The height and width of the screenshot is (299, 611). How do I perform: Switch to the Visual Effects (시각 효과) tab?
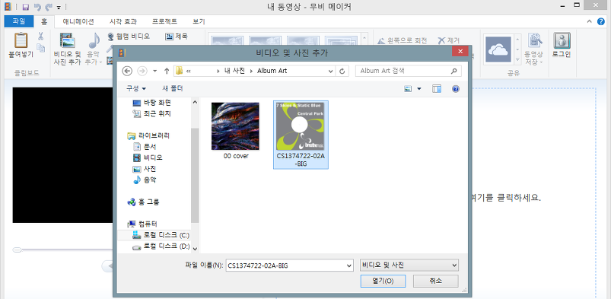[x=123, y=21]
